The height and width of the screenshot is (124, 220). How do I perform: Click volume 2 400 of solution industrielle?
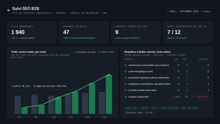tap(177, 97)
